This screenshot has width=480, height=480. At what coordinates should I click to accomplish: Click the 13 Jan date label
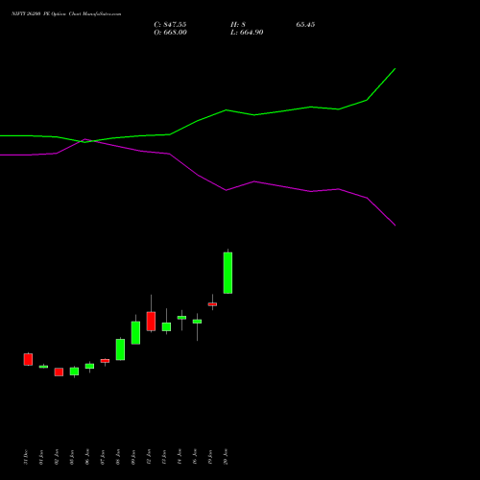164,457
